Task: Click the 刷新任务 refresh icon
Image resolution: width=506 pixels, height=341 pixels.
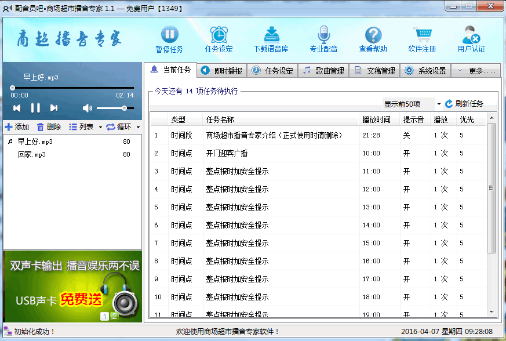Action: (x=449, y=104)
